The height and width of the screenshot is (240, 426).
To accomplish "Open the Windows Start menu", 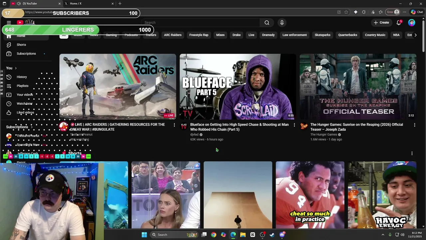I will (144, 235).
